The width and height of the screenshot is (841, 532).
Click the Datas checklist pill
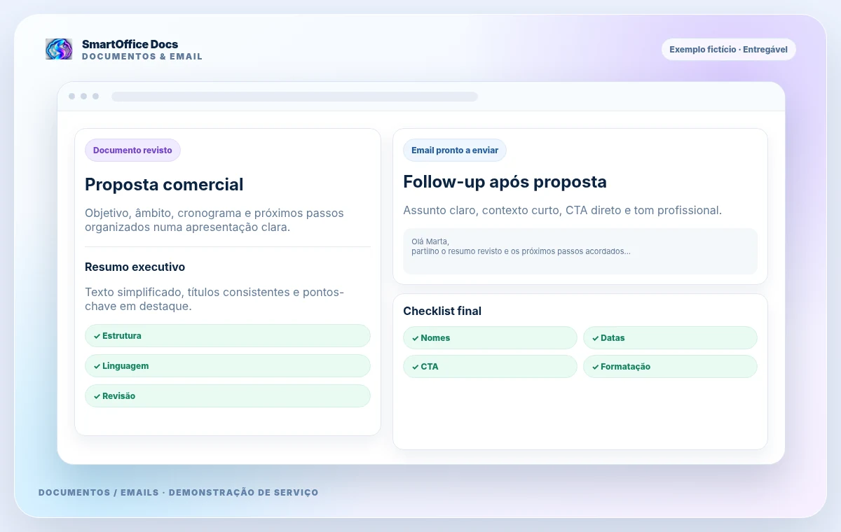click(670, 338)
